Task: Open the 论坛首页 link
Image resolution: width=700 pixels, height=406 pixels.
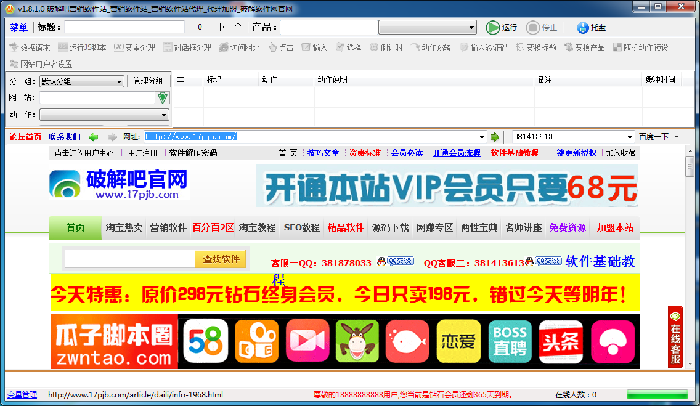Action: coord(25,137)
